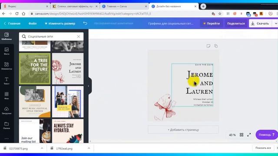Click the search magnifier icon
The width and height of the screenshot is (278, 156).
tap(24, 36)
